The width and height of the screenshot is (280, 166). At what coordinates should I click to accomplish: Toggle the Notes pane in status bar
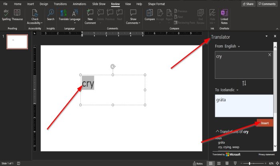pos(198,163)
